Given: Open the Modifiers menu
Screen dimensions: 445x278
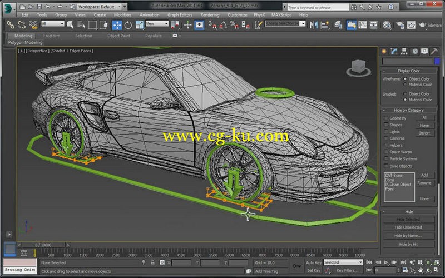Looking at the screenshot, I should (x=122, y=15).
